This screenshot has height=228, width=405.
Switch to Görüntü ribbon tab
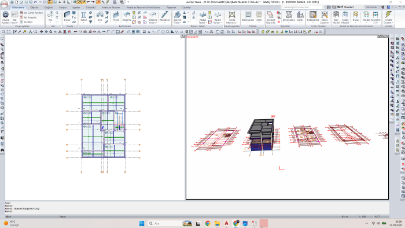click(91, 8)
